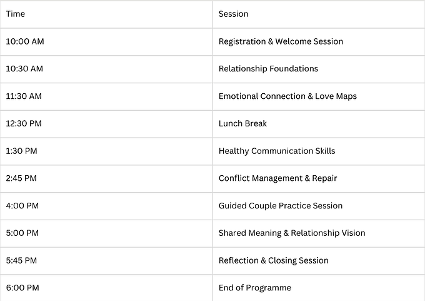Select the Relationship Foundations cell

tap(319, 69)
